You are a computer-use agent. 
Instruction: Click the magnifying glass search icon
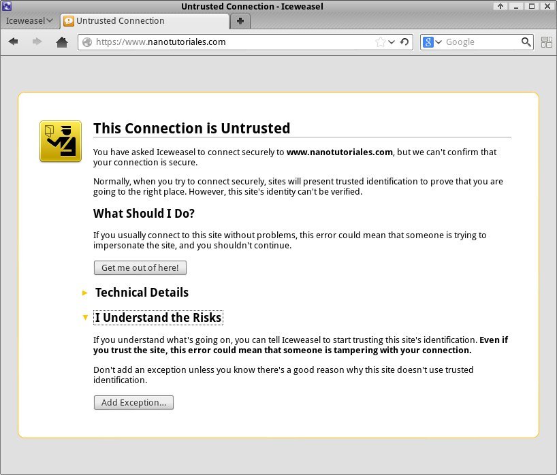pyautogui.click(x=526, y=42)
